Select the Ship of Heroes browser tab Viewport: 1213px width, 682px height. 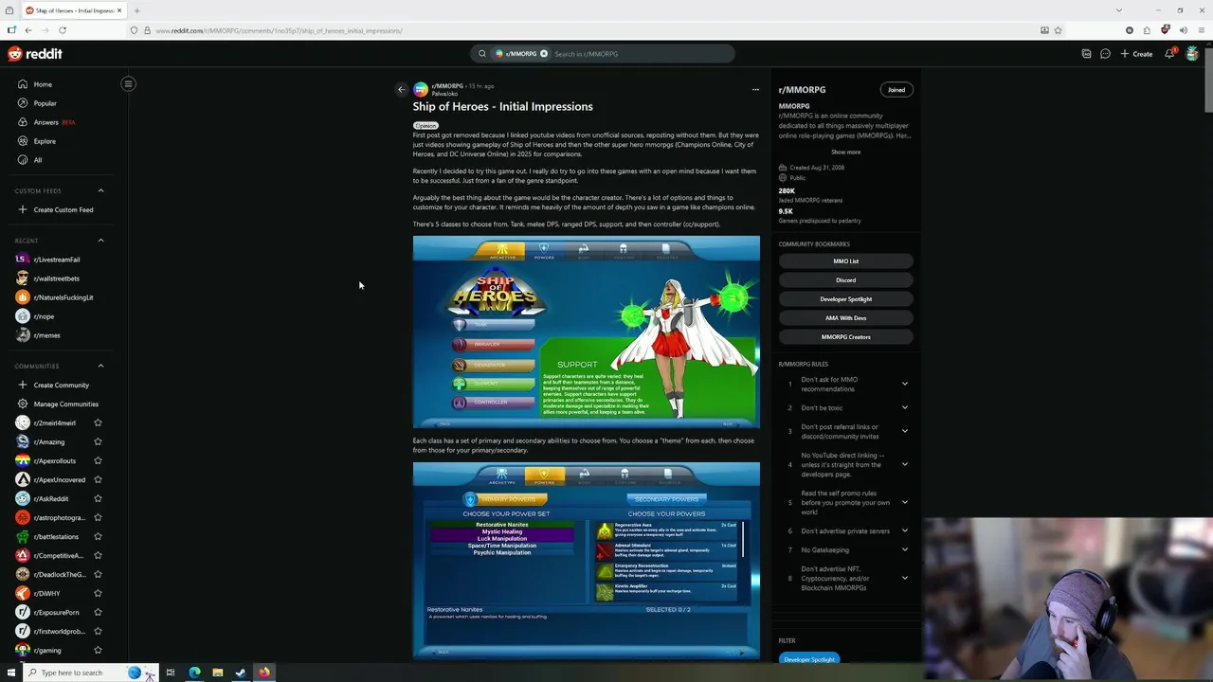(x=74, y=10)
